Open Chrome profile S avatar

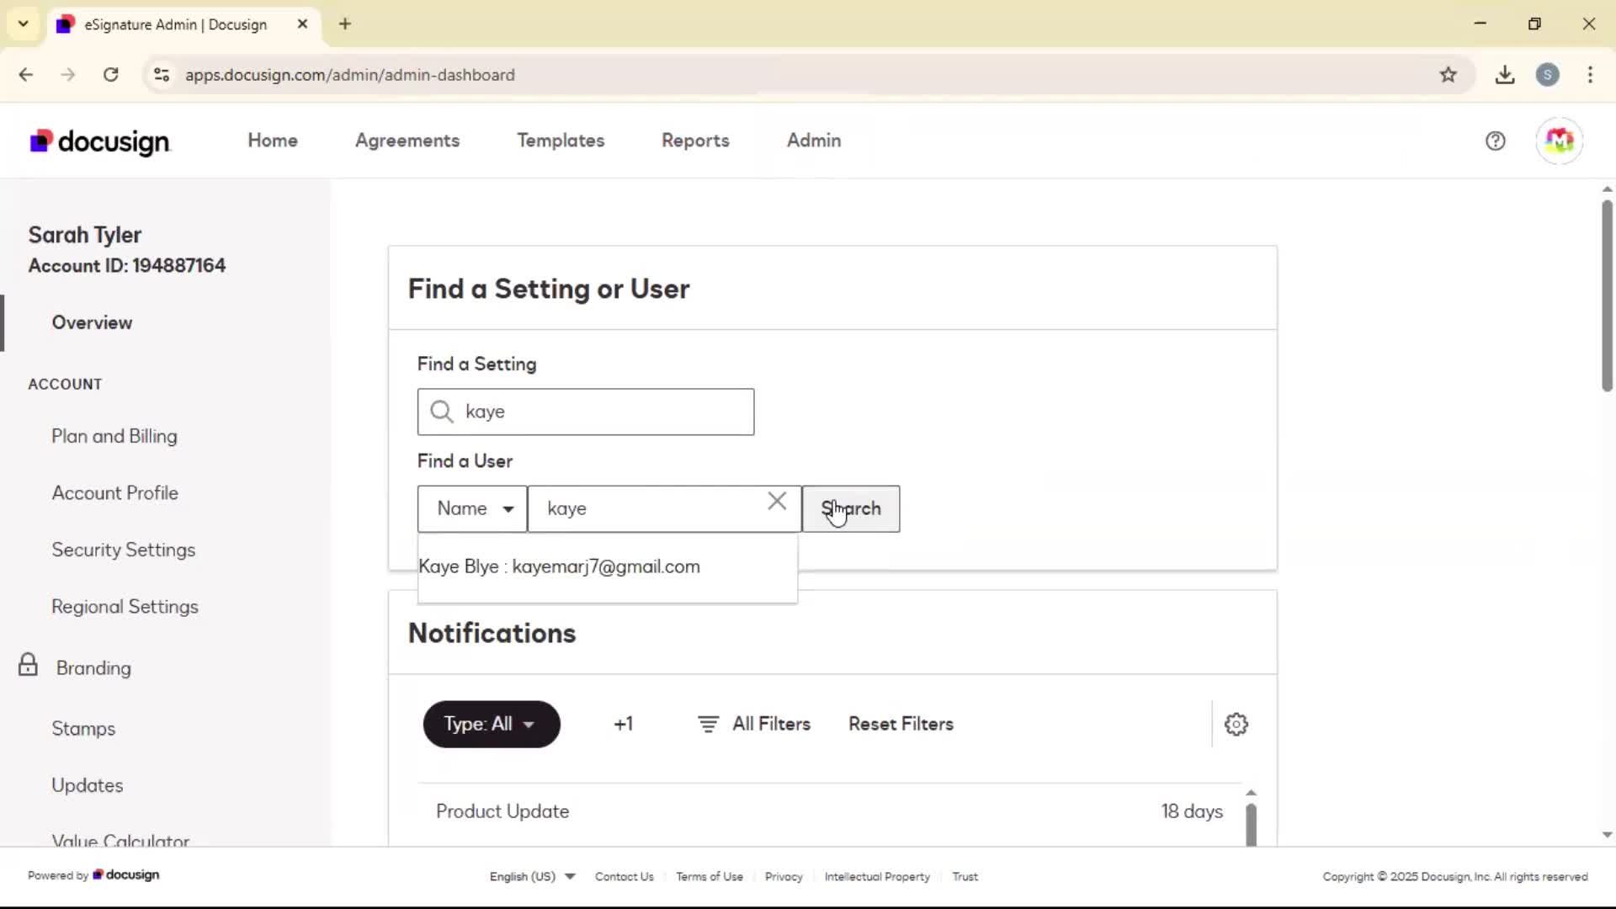coord(1547,75)
